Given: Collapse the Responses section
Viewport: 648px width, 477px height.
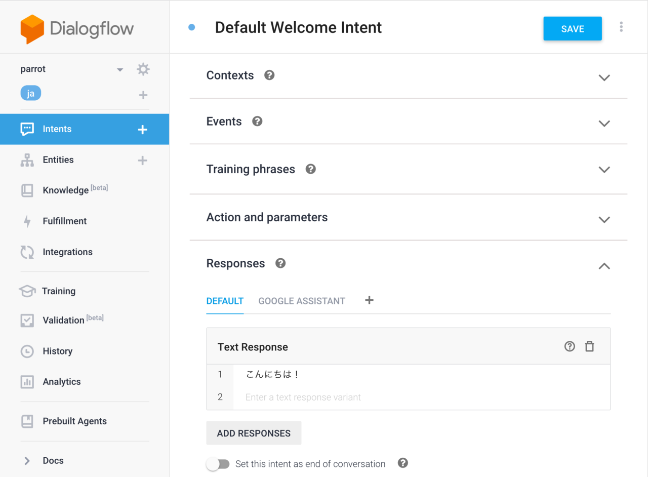Looking at the screenshot, I should [x=604, y=266].
